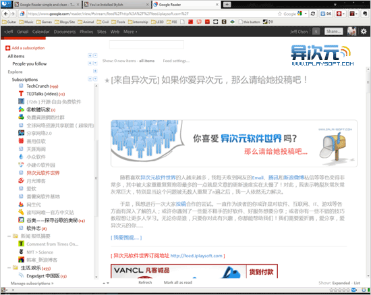Click the downloads toolbar icon showing 06
Image resolution: width=371 pixels, height=295 pixels.
click(326, 14)
